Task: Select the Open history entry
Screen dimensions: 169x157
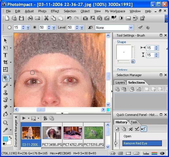Action: coord(127,136)
